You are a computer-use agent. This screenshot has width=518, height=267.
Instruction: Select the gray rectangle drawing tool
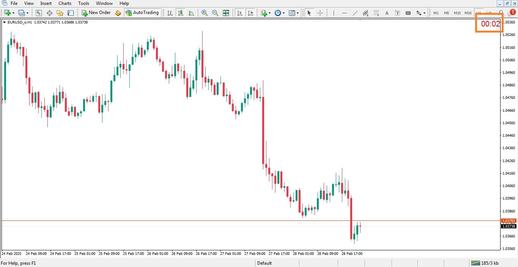pyautogui.click(x=408, y=13)
